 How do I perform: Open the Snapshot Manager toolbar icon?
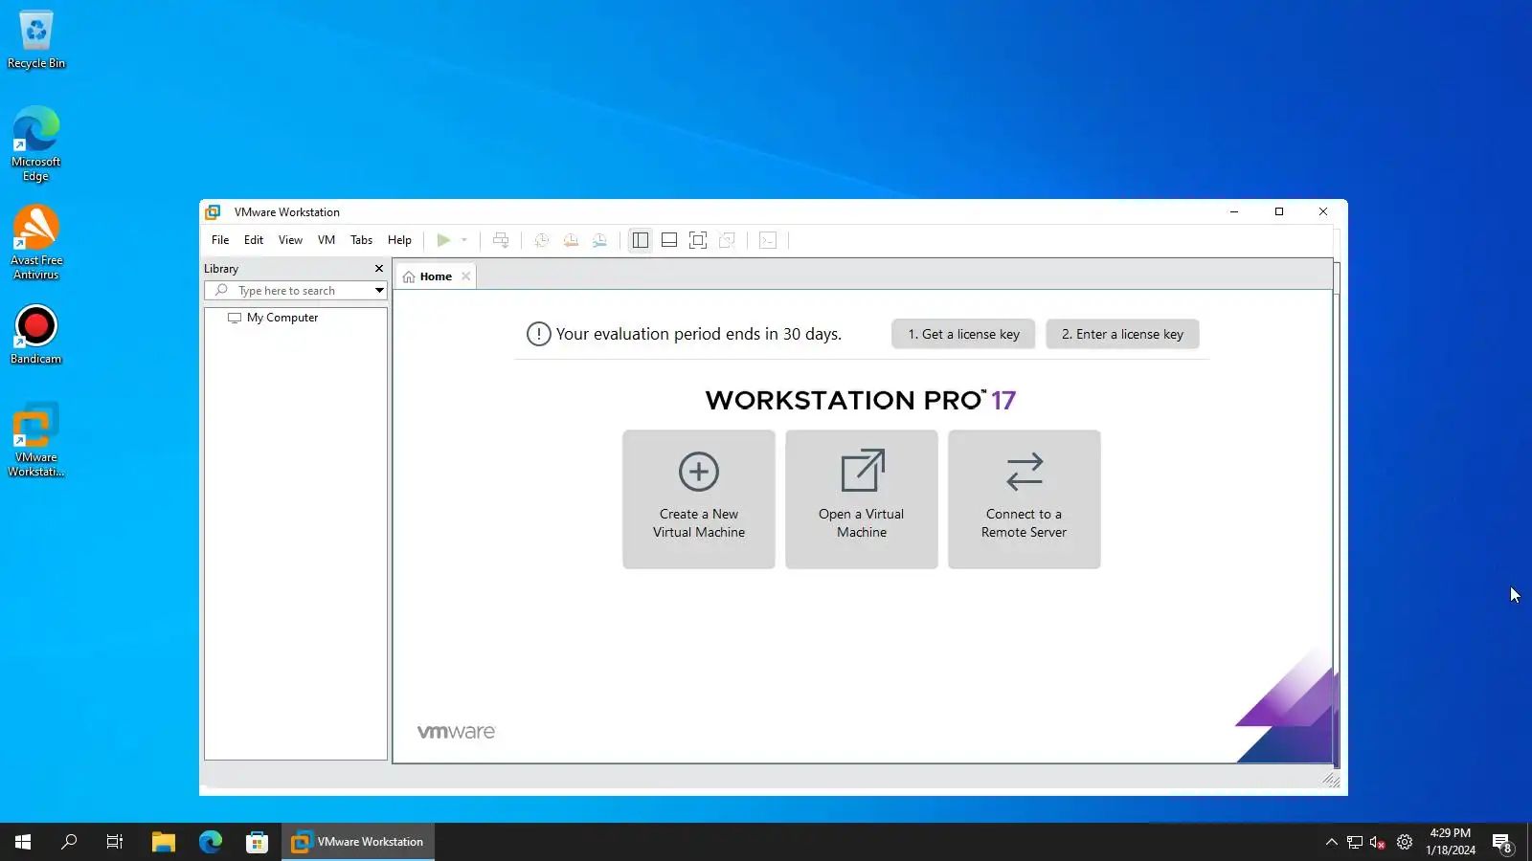point(599,240)
